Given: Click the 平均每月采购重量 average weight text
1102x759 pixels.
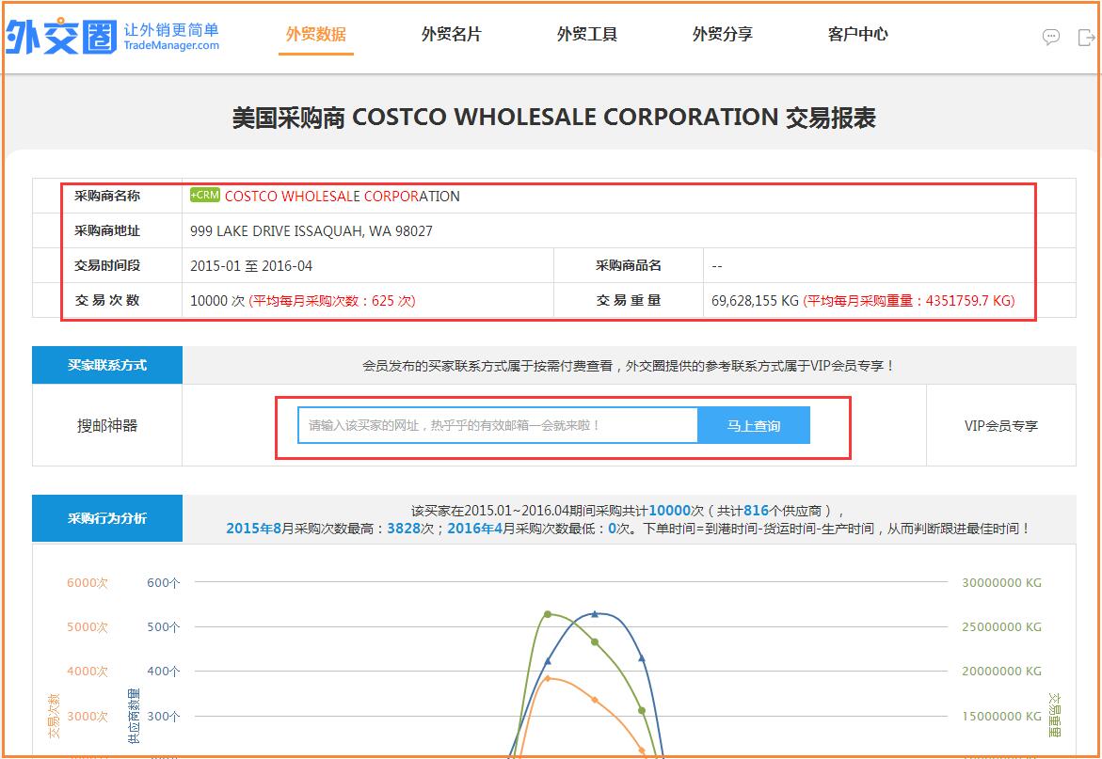Looking at the screenshot, I should point(909,301).
